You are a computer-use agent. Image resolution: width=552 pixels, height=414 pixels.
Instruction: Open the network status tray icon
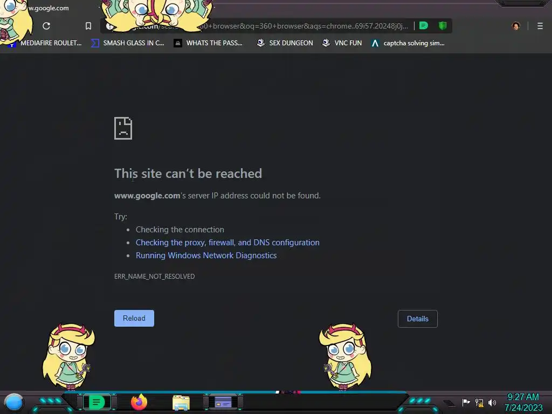[x=479, y=402]
